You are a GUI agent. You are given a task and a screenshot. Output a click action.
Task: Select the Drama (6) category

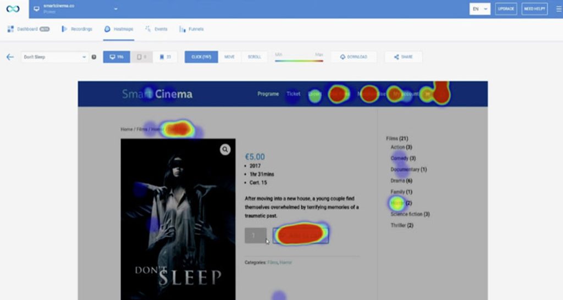(x=401, y=181)
